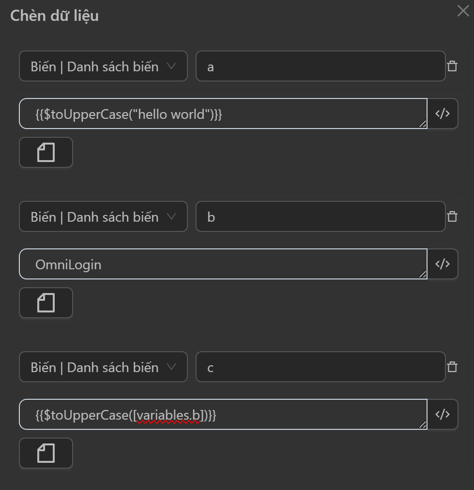Click the file button below variable b
Viewport: 474px width, 490px height.
[x=46, y=303]
